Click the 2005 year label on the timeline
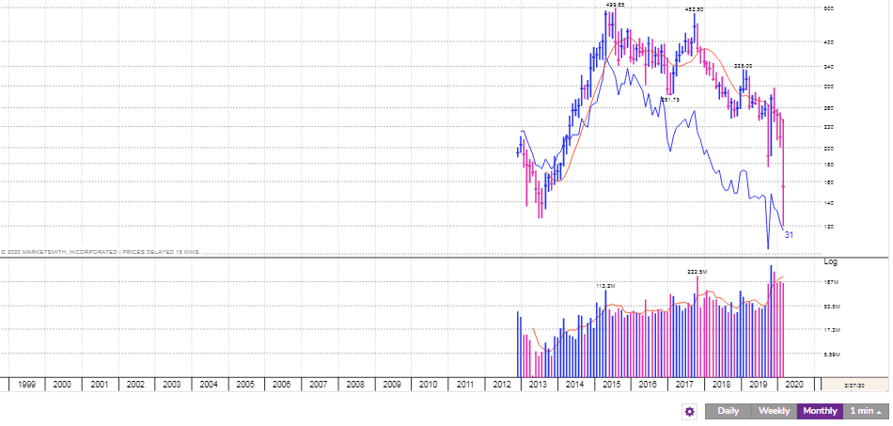The image size is (893, 426). click(x=245, y=385)
